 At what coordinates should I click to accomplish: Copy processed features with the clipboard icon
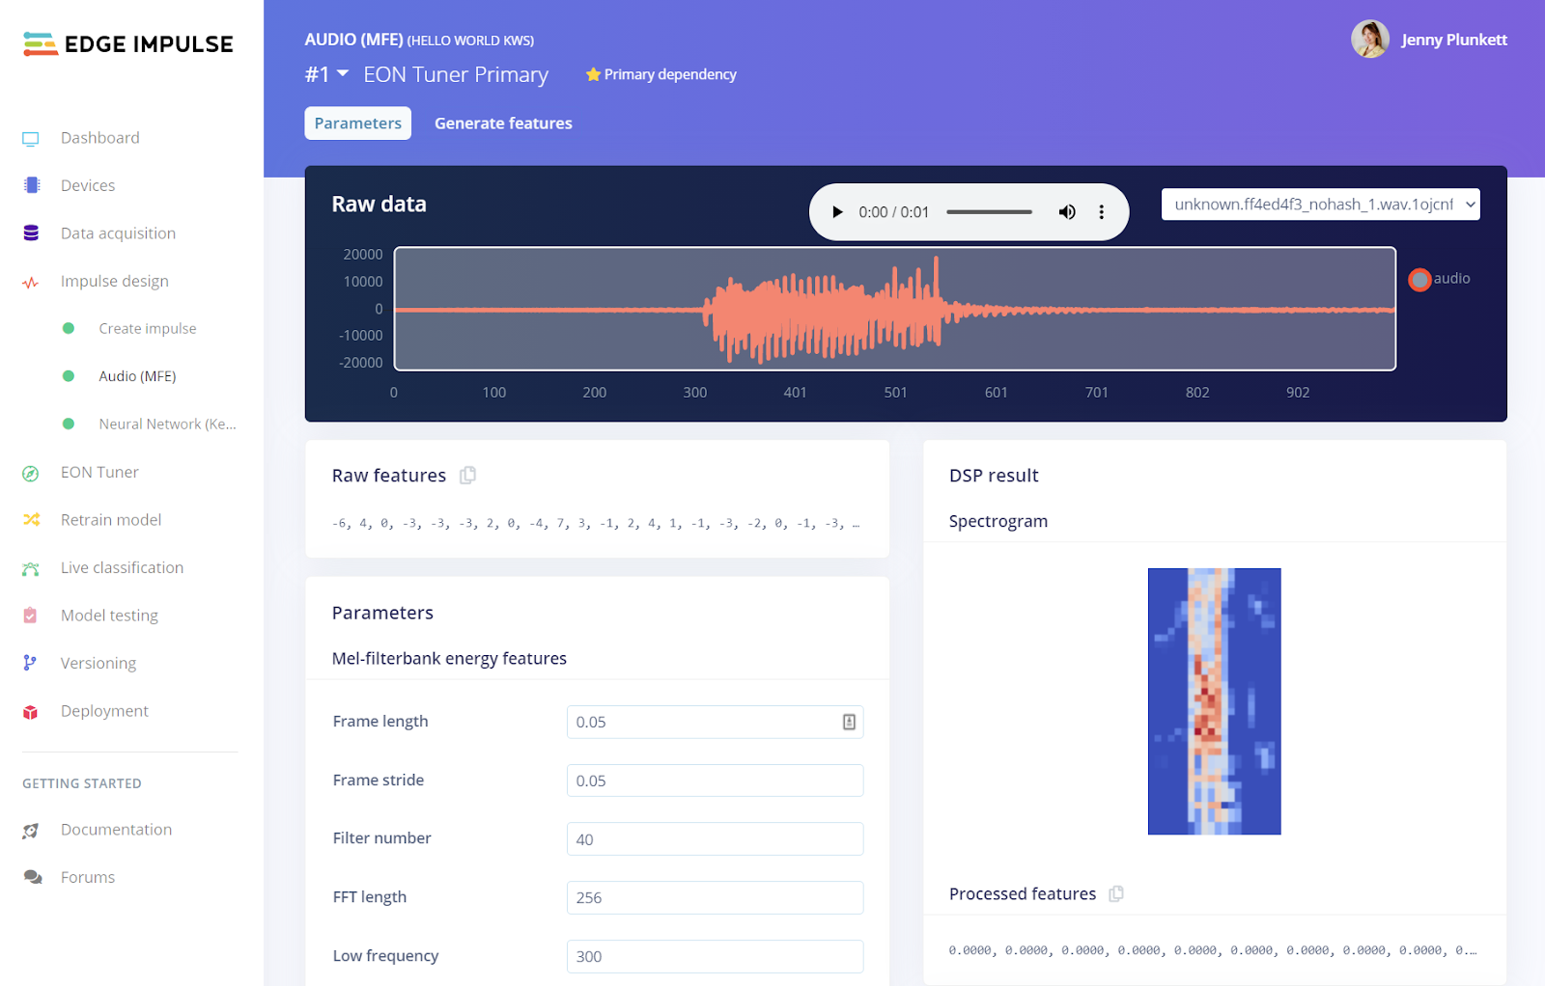(1116, 893)
